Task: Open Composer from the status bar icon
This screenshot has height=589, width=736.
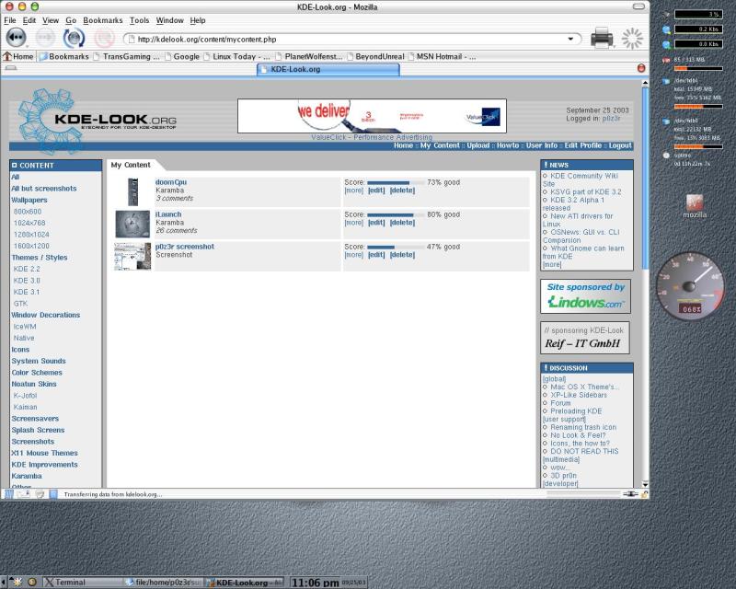Action: click(40, 493)
